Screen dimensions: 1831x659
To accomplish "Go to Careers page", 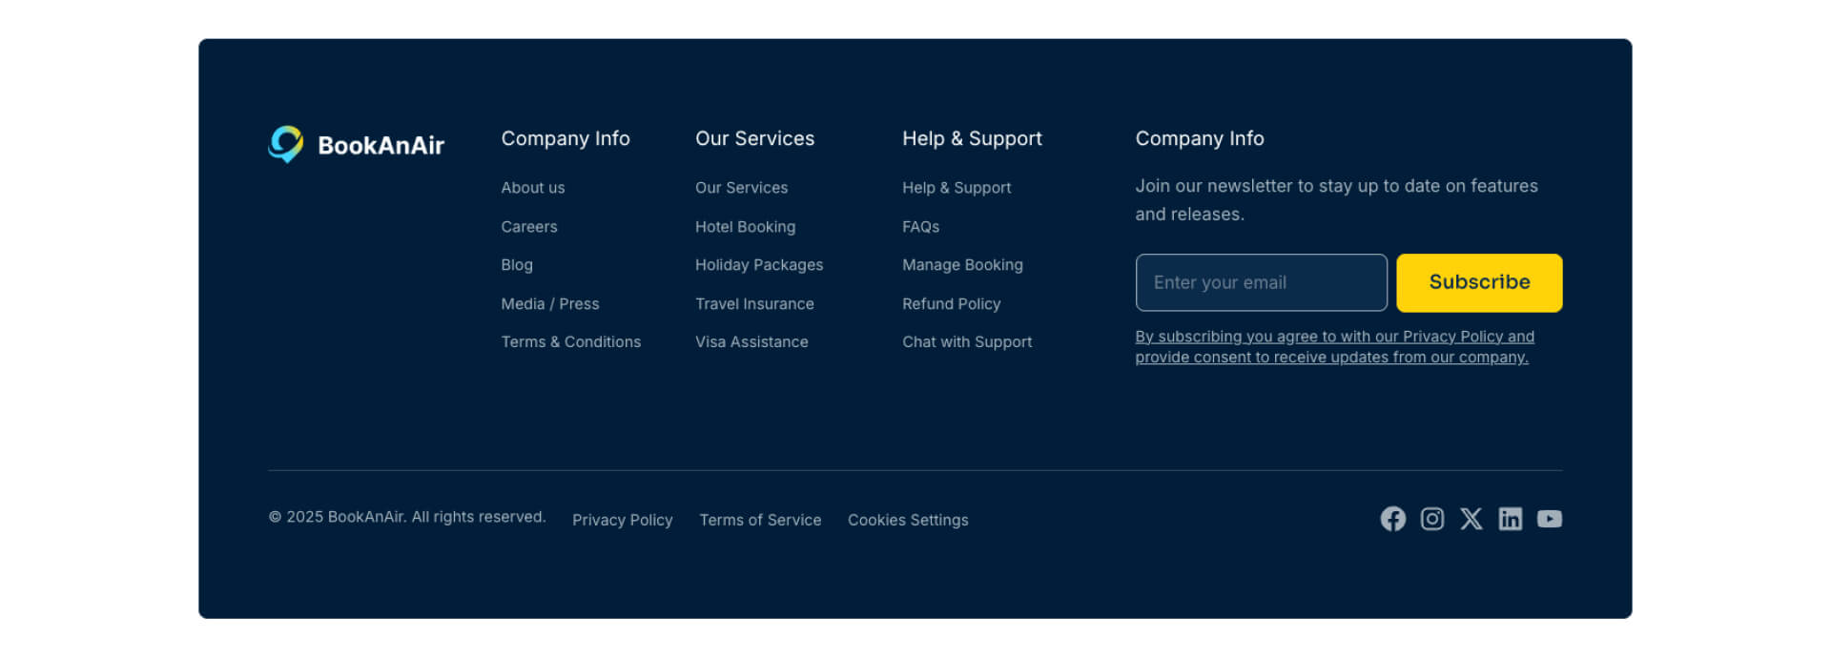I will point(529,227).
